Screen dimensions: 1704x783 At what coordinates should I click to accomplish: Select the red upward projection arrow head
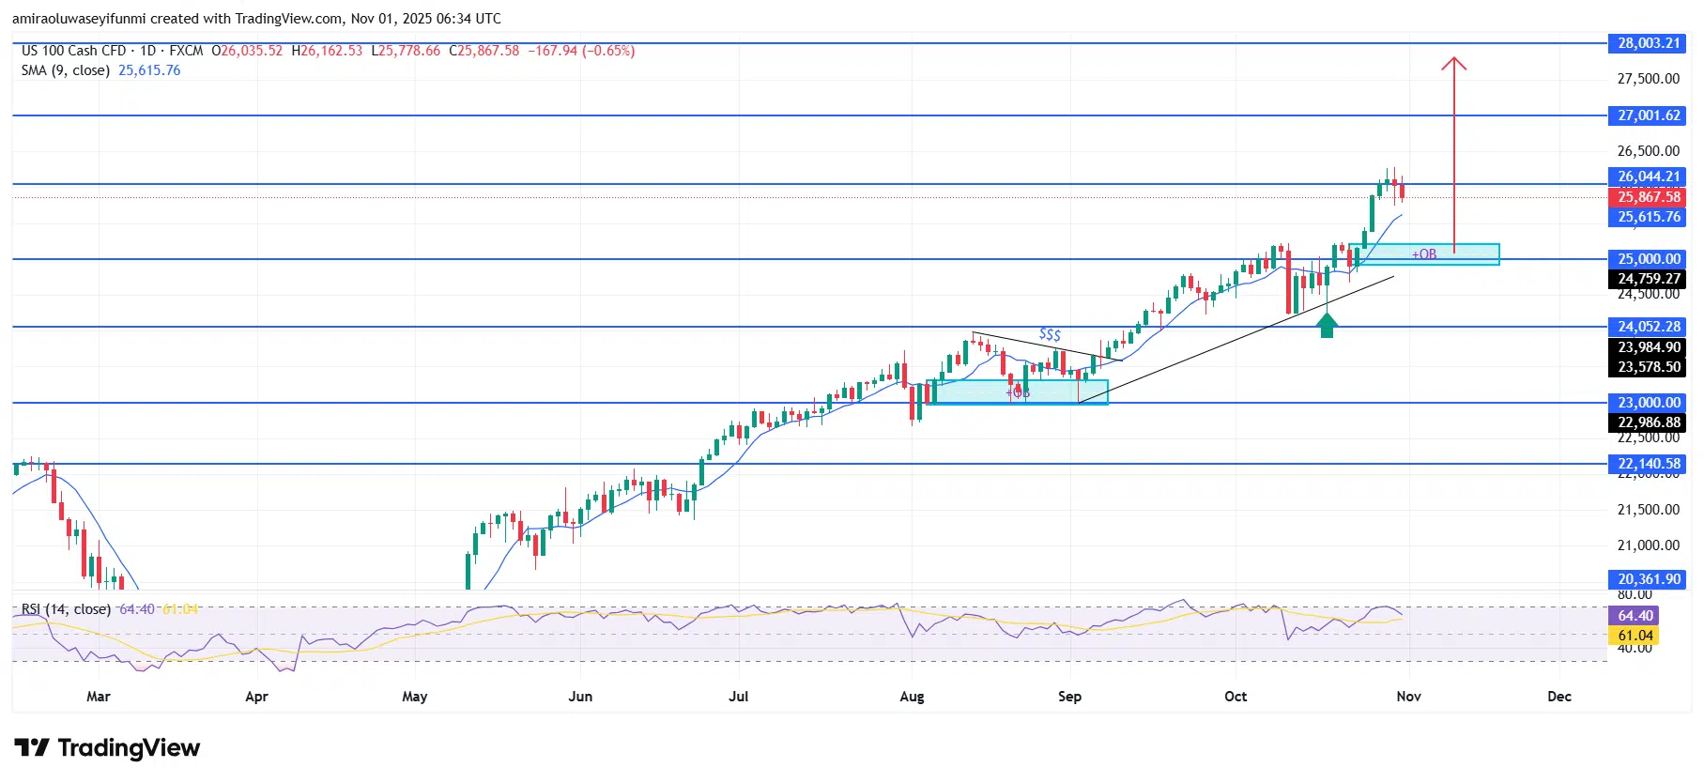click(1454, 64)
